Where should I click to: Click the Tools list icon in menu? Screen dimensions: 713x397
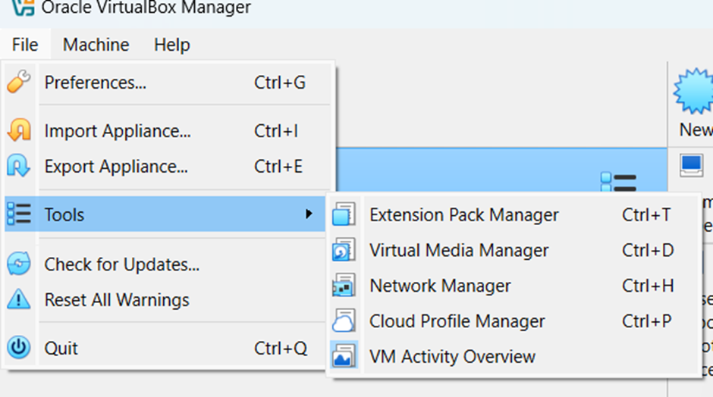coord(19,214)
